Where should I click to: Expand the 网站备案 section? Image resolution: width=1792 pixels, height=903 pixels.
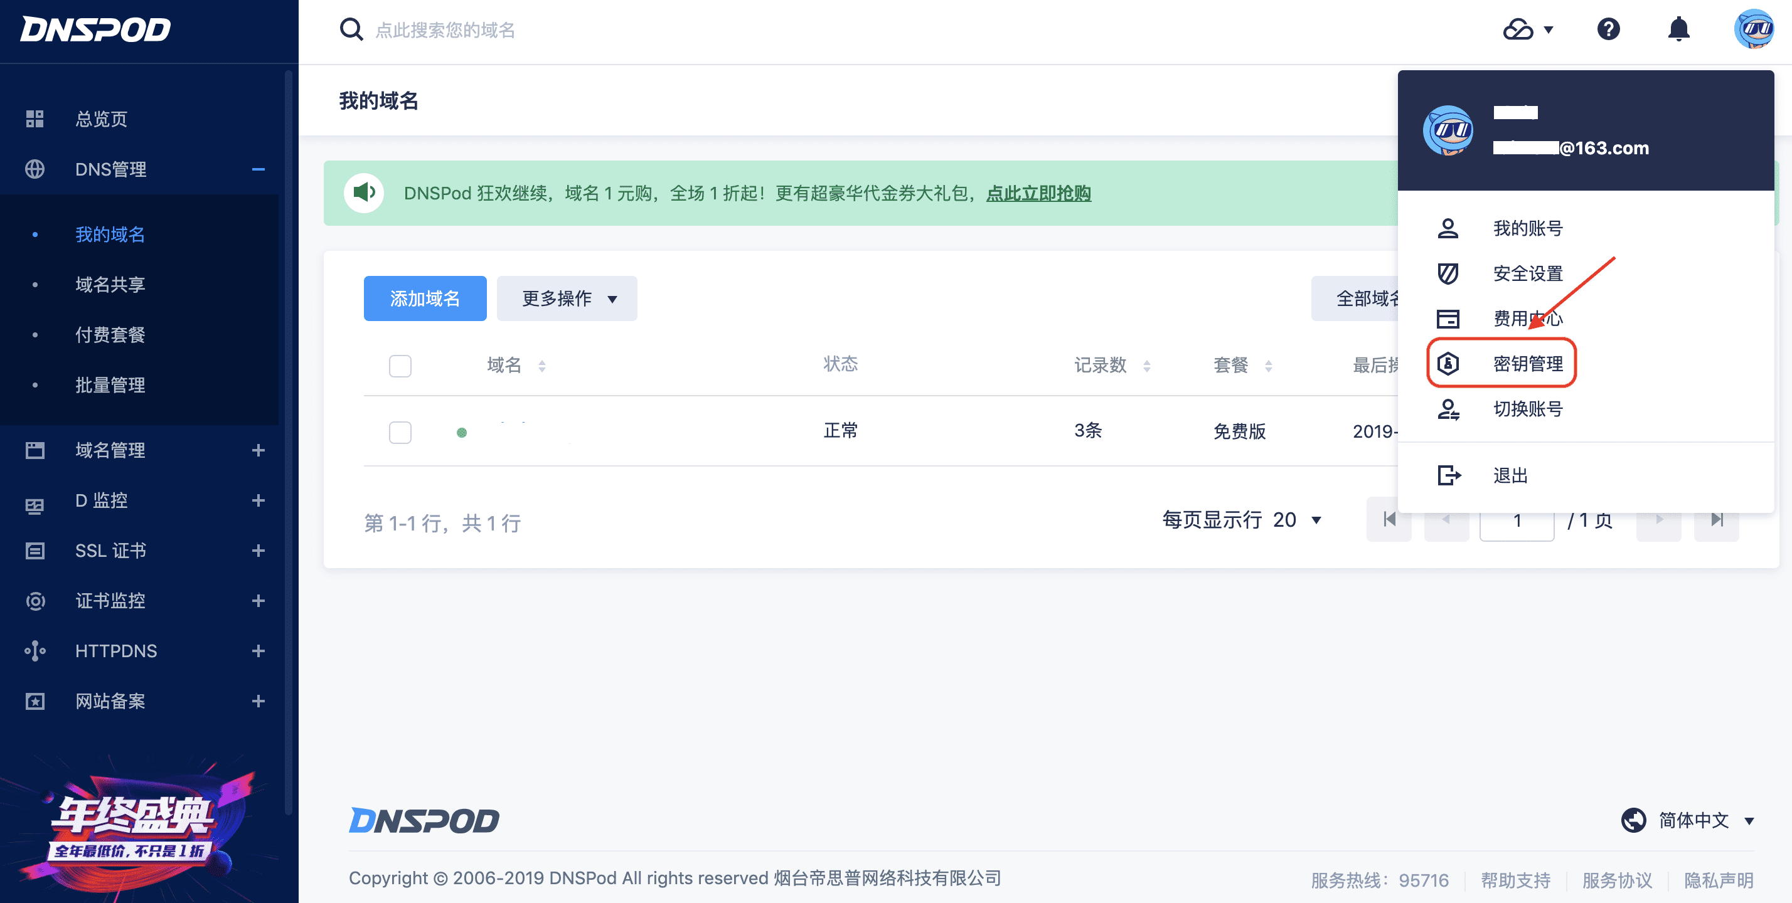pos(259,700)
